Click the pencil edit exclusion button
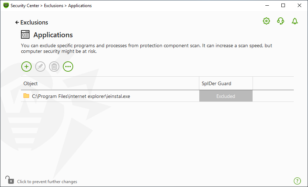 coord(40,66)
